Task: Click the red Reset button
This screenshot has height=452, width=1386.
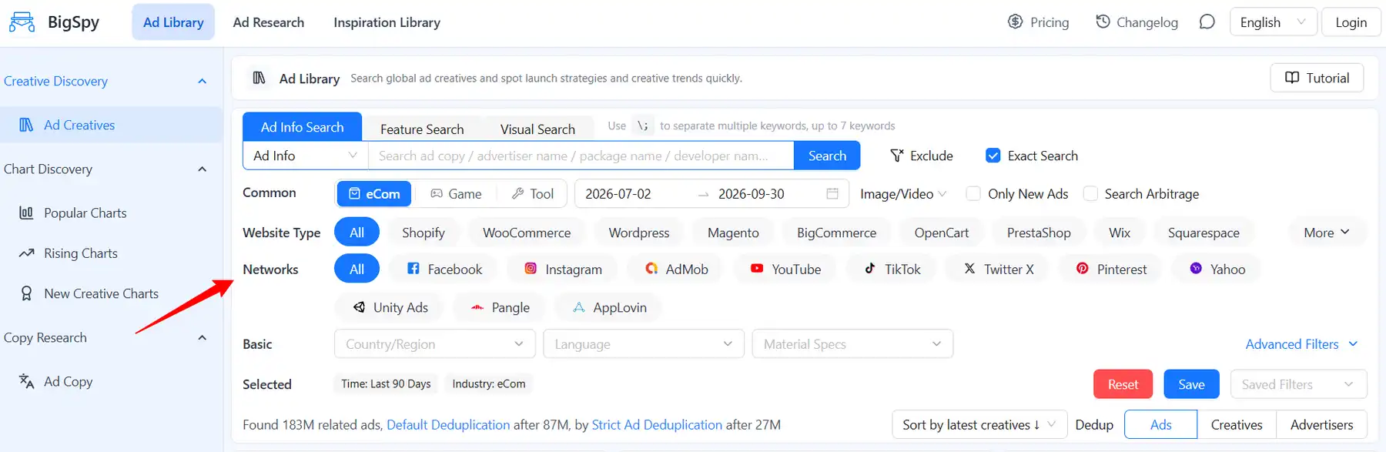Action: tap(1123, 384)
